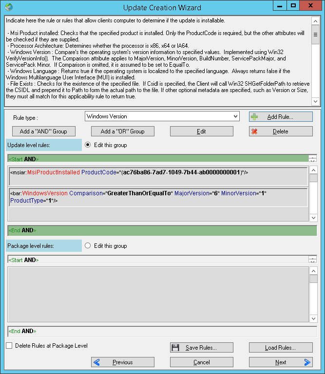Click the globe application icon in title bar
This screenshot has width=325, height=374.
(x=9, y=7)
